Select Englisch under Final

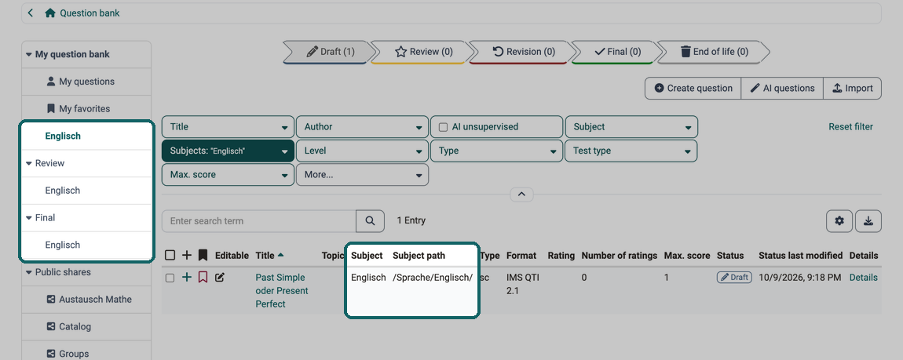63,245
